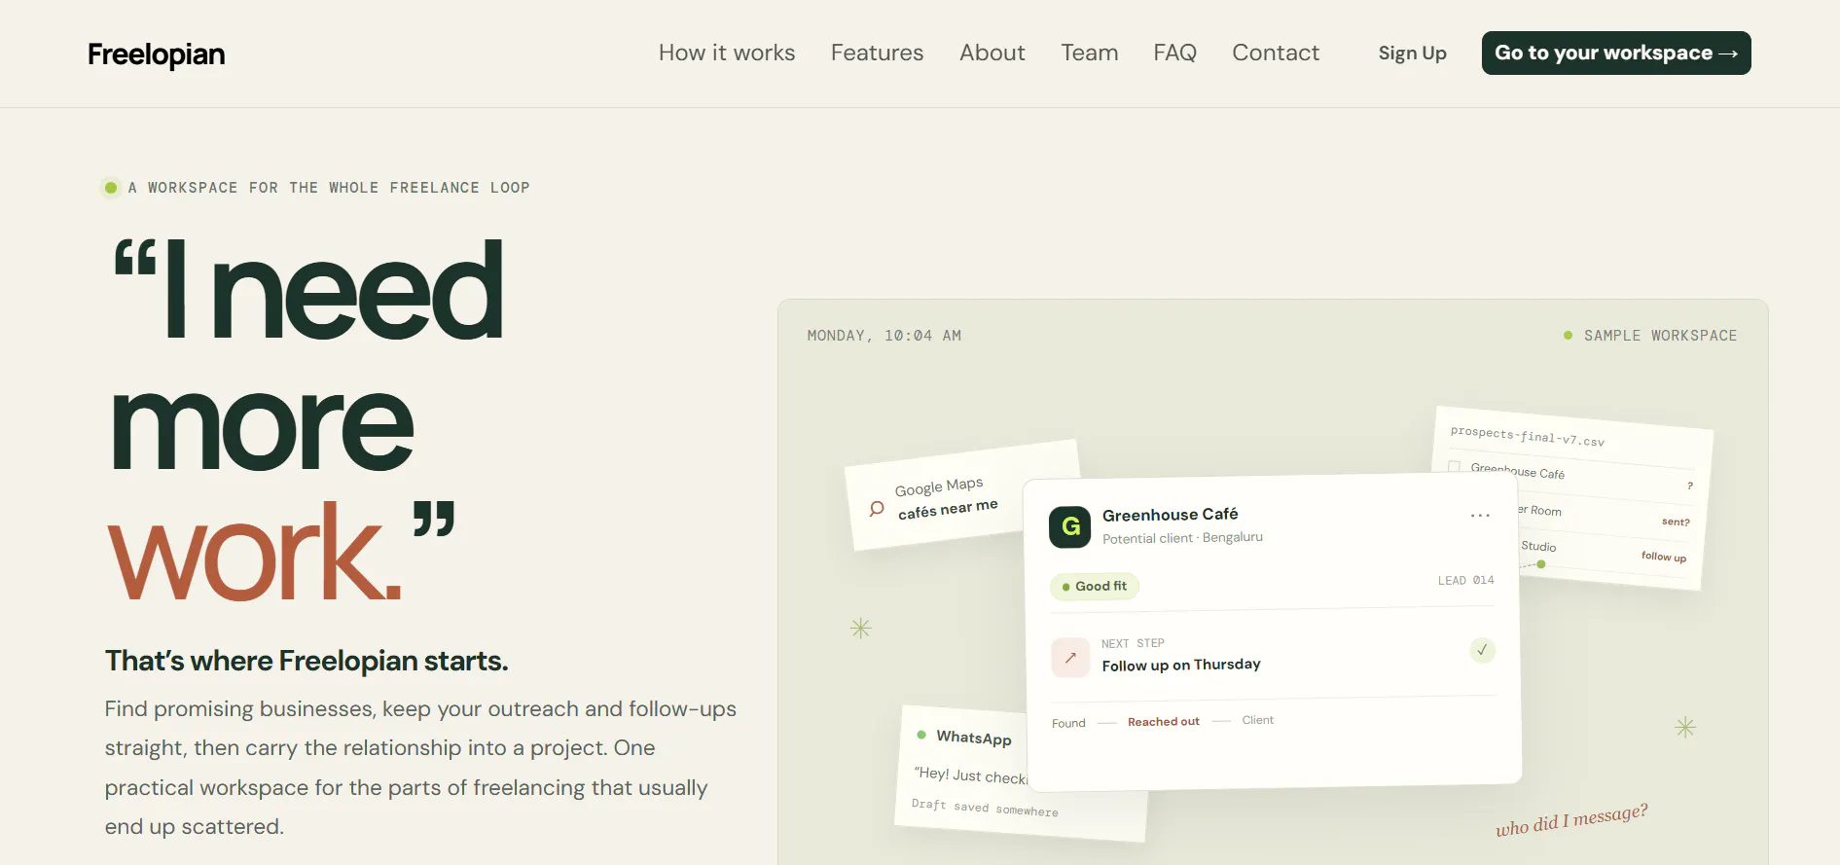Click the Sign Up link
This screenshot has height=865, width=1840.
point(1412,54)
